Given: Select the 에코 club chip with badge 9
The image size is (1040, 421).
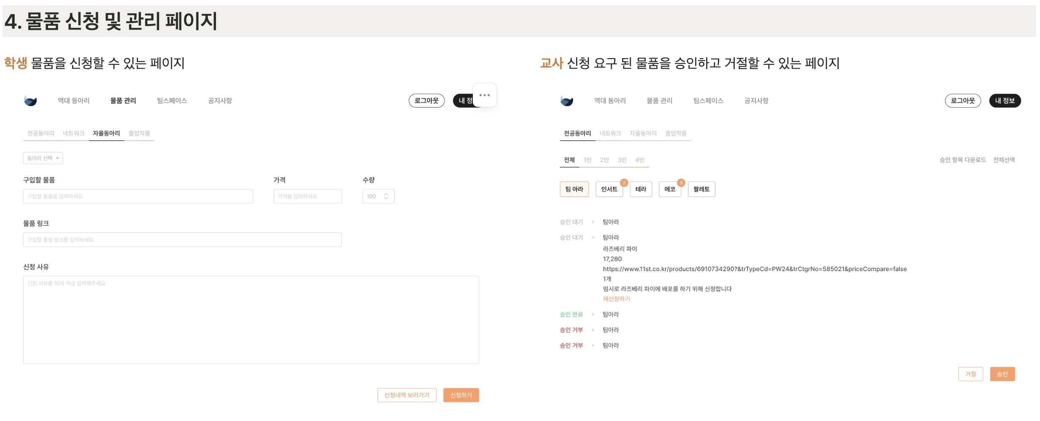Looking at the screenshot, I should tap(669, 189).
